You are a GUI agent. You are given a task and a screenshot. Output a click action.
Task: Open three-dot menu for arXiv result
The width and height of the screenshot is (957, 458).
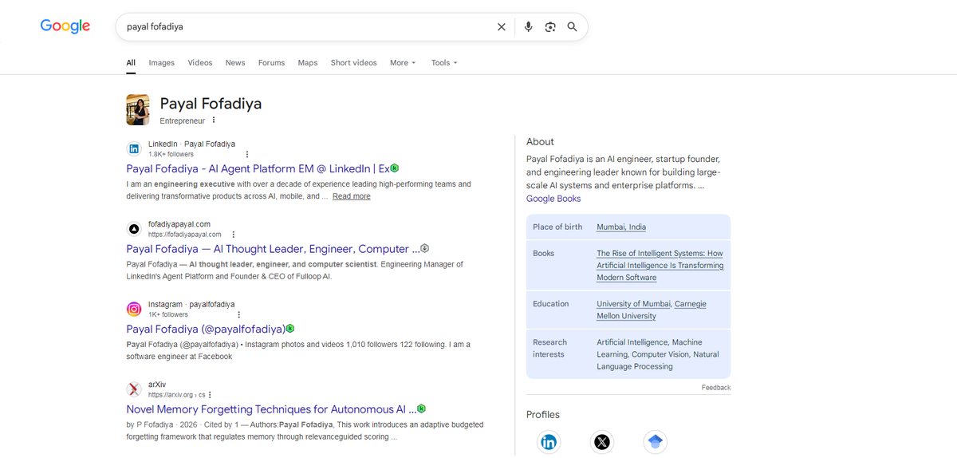[x=211, y=394]
